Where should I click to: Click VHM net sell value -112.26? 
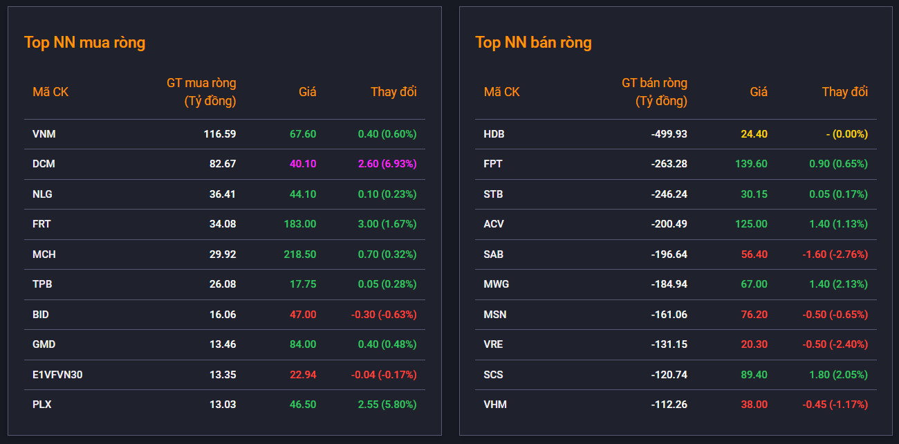669,405
